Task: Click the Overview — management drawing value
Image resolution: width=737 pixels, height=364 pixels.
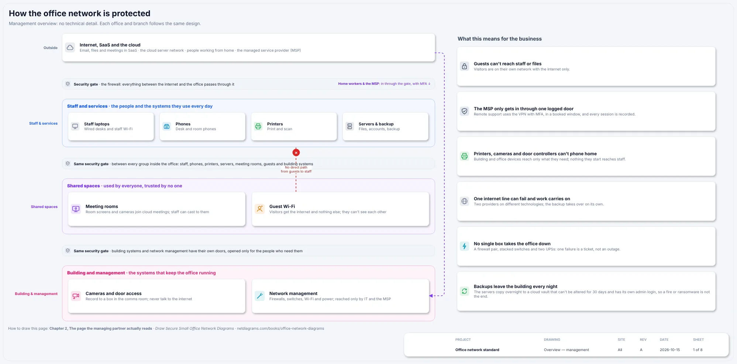Action: 566,350
